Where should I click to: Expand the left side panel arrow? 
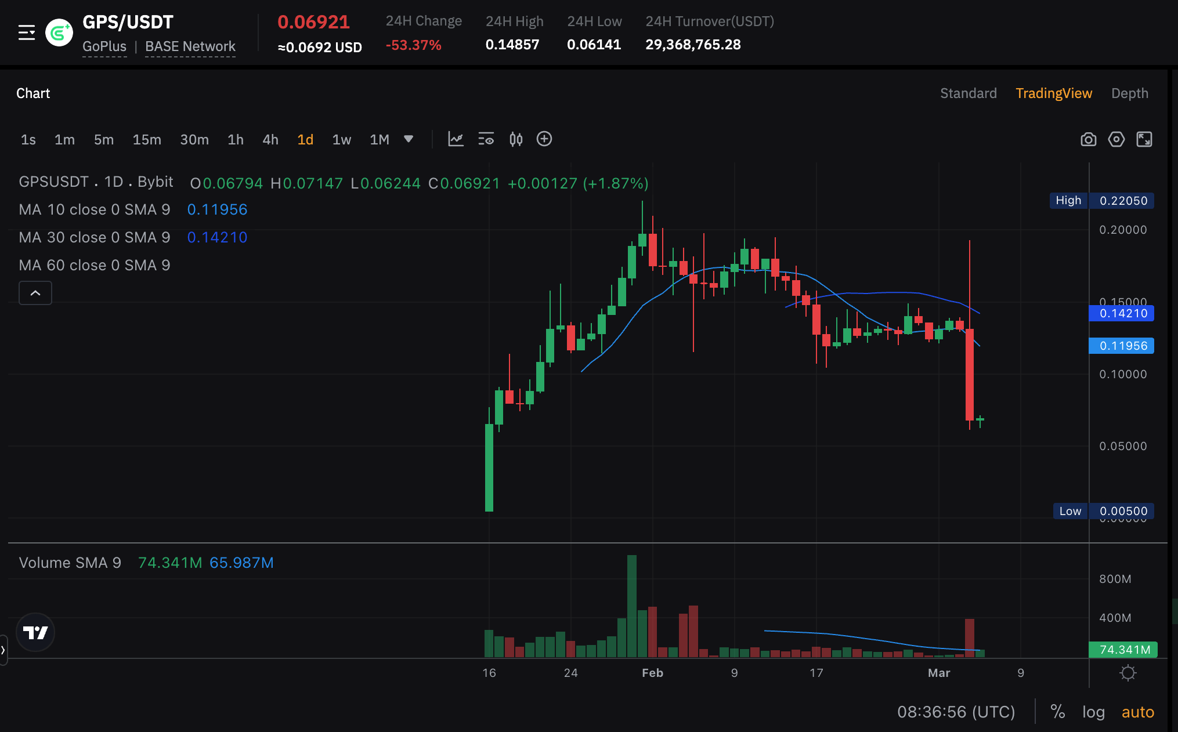[3, 650]
